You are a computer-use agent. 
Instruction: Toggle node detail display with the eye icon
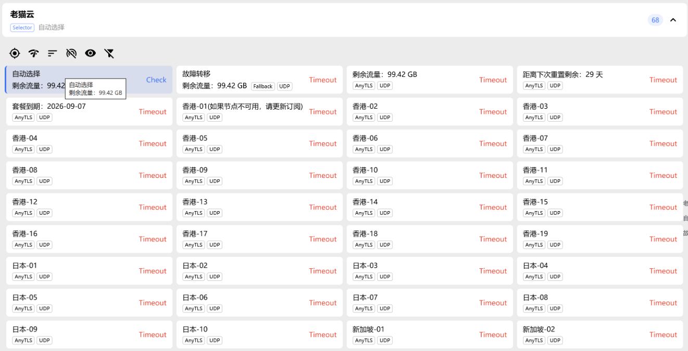tap(91, 53)
